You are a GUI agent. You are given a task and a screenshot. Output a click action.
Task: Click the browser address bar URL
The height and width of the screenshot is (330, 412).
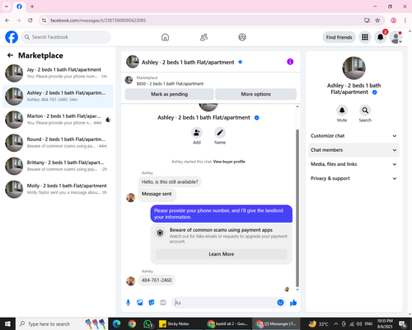coord(98,21)
